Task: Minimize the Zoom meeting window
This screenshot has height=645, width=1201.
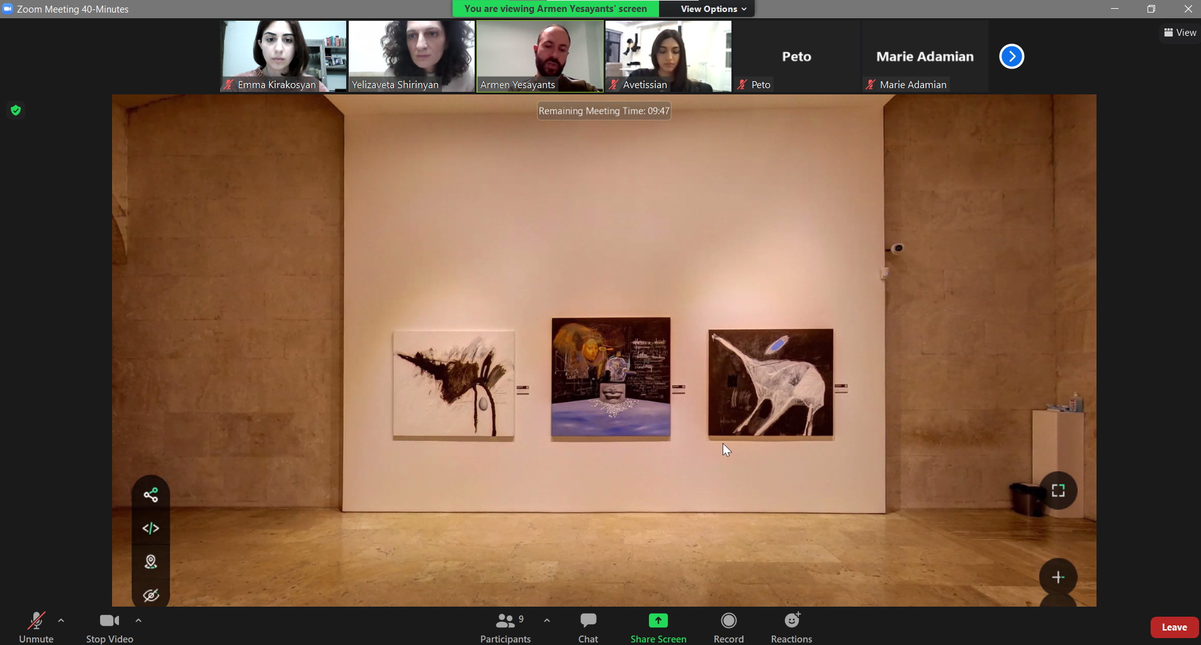Action: click(x=1115, y=9)
